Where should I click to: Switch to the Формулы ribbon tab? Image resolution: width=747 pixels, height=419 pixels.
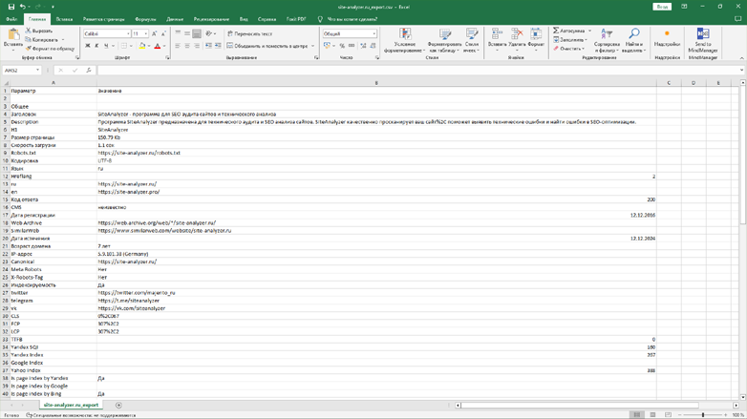tap(145, 19)
